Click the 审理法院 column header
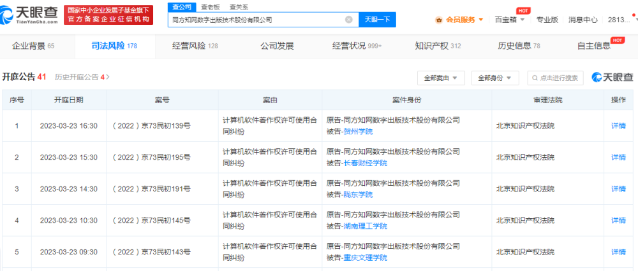This screenshot has width=638, height=271. 548,100
